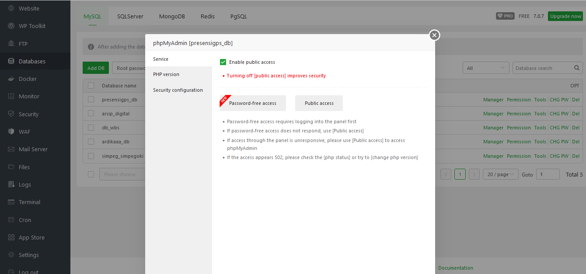Click the App Store grid icon
Screen dimensions: 586x274
[11, 237]
